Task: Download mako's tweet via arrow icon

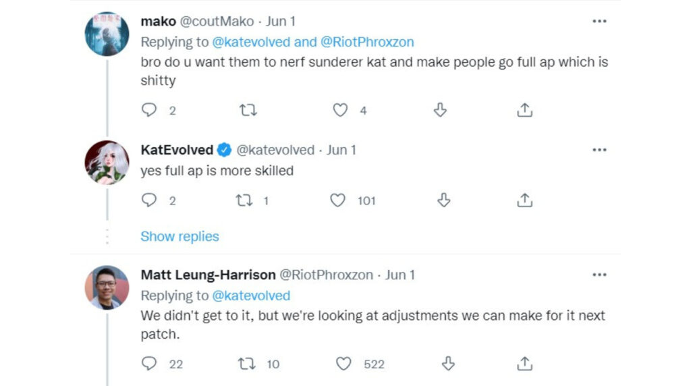Action: tap(439, 110)
